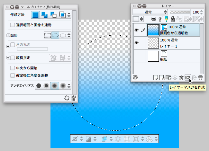This screenshot has width=209, height=151.
Task: Fill bucket icon in selection launcher
Action: 150,139
